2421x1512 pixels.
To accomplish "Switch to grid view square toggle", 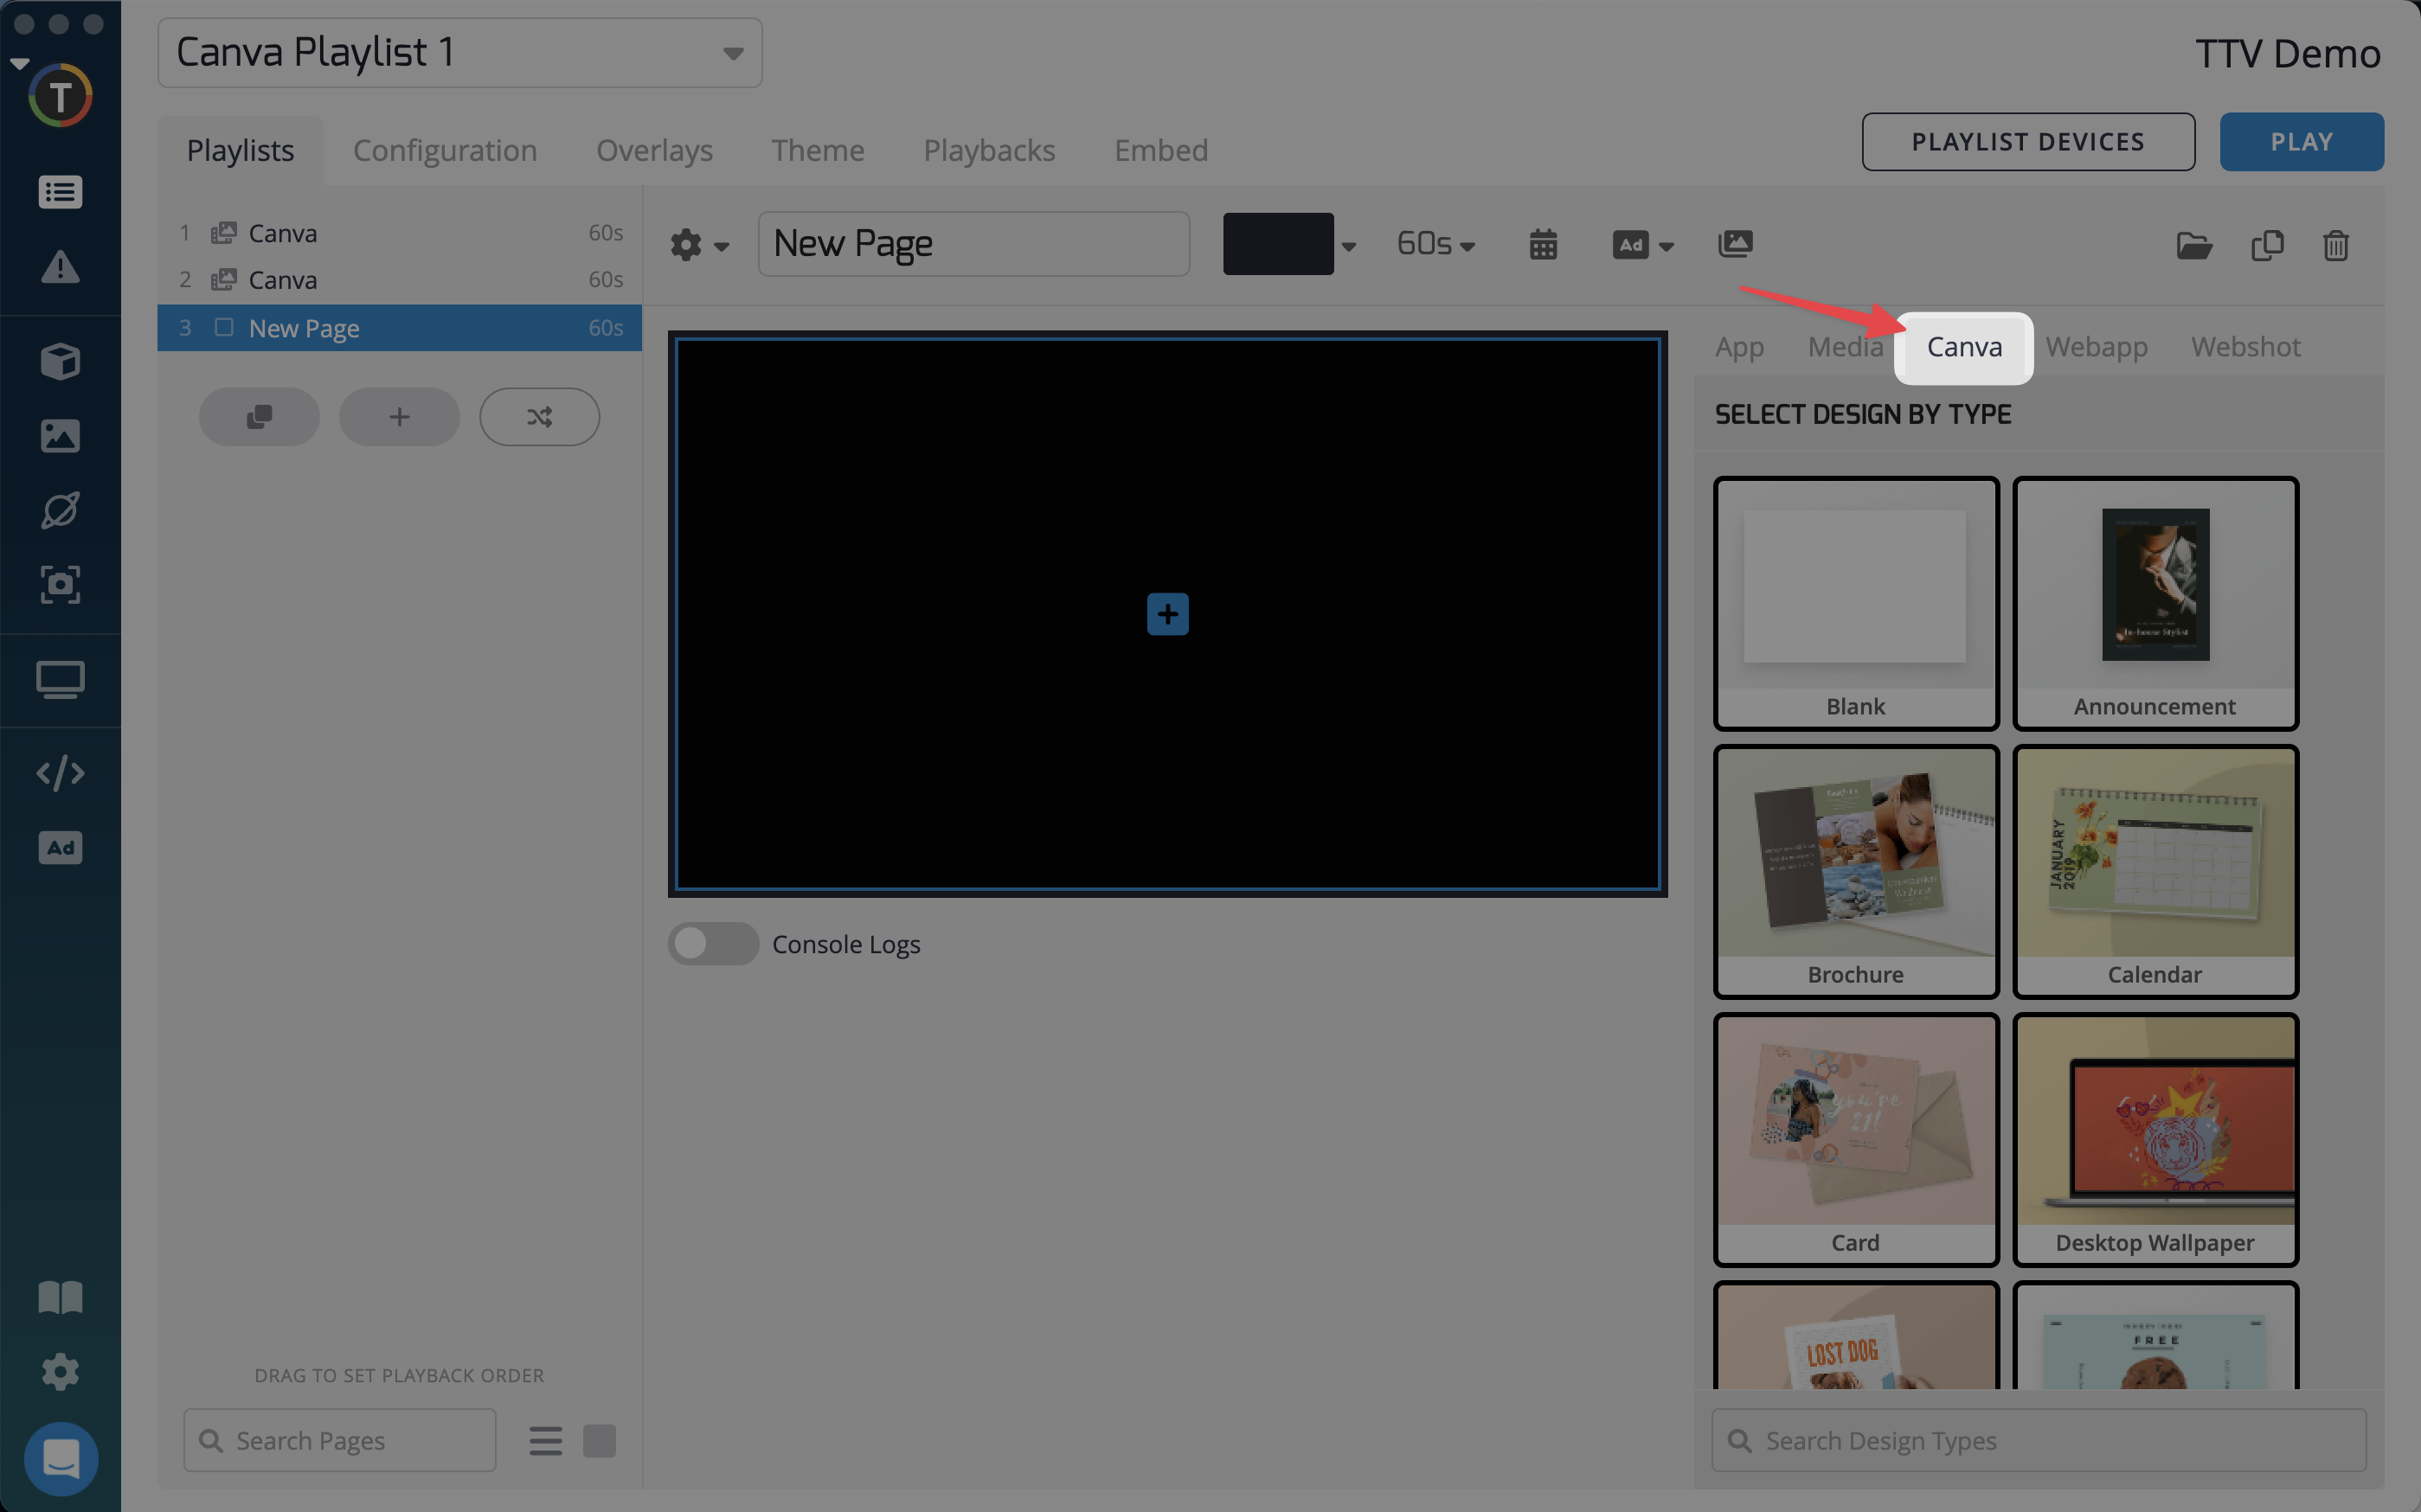I will click(x=599, y=1440).
